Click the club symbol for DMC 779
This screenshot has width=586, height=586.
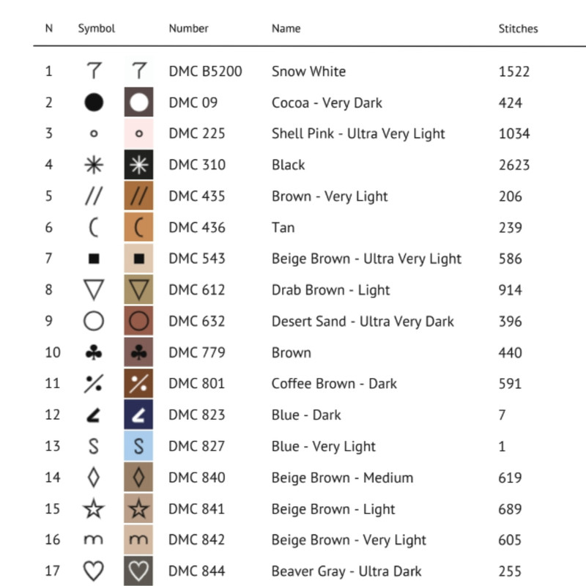[94, 352]
